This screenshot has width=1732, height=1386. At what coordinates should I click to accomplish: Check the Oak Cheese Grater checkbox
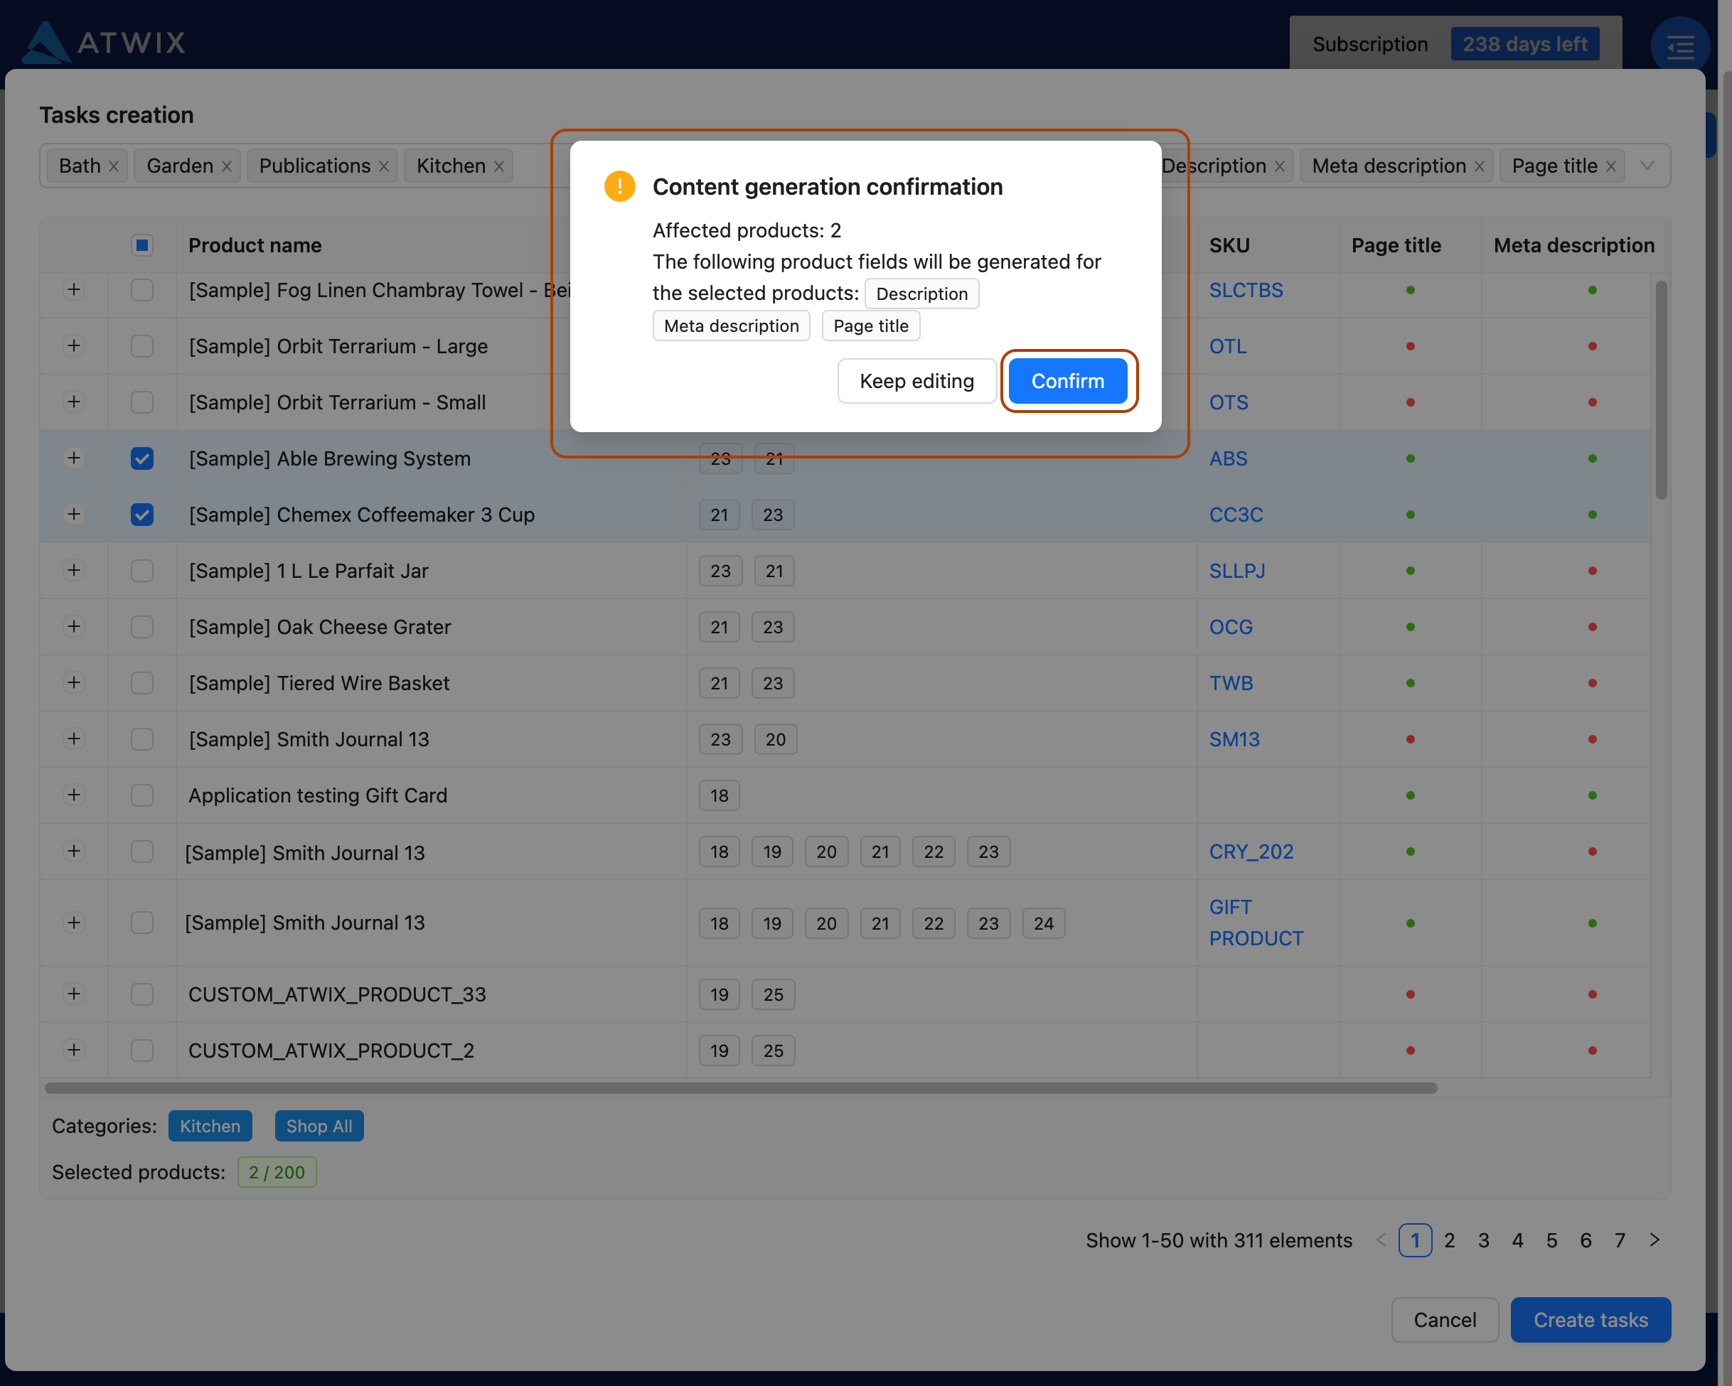141,626
